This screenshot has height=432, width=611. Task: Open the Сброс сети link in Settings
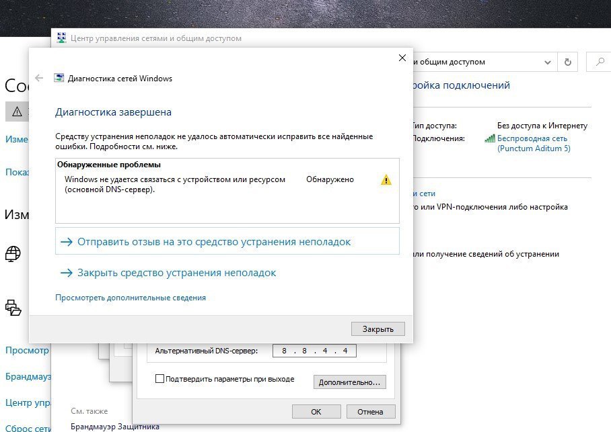28,428
